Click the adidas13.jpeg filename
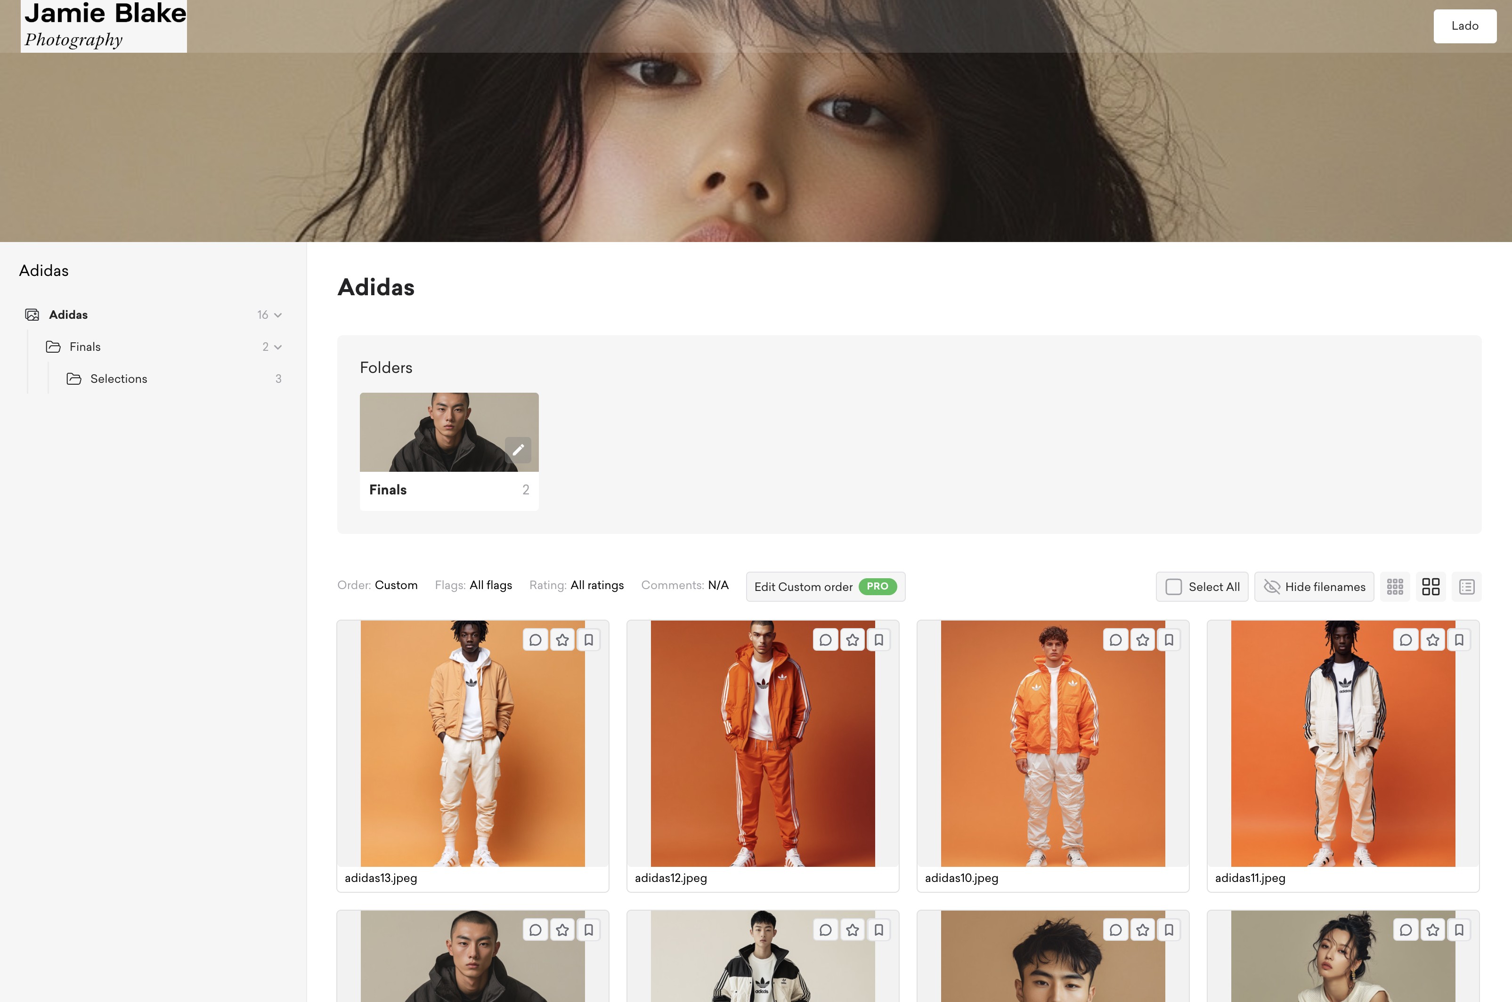This screenshot has height=1002, width=1512. pyautogui.click(x=381, y=878)
